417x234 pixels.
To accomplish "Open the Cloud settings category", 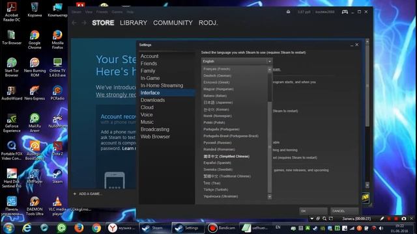I will coord(147,107).
